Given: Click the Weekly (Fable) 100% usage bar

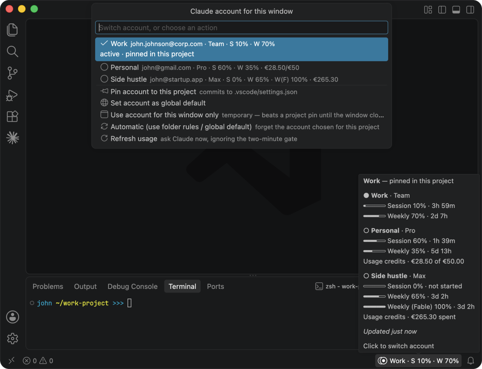Looking at the screenshot, I should (374, 307).
